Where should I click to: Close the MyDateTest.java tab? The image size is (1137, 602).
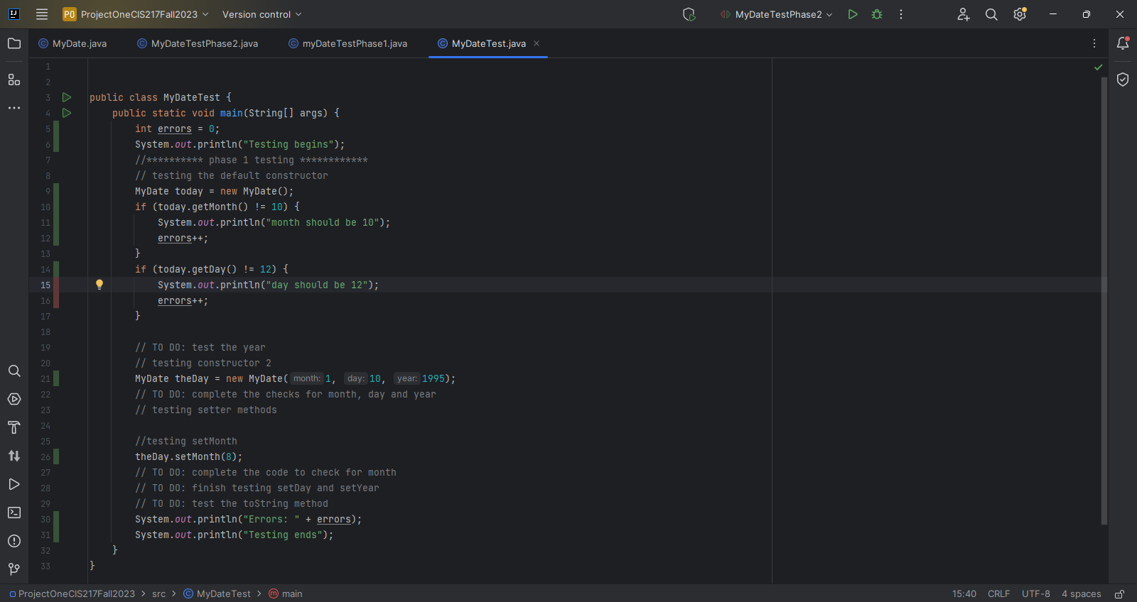[537, 43]
